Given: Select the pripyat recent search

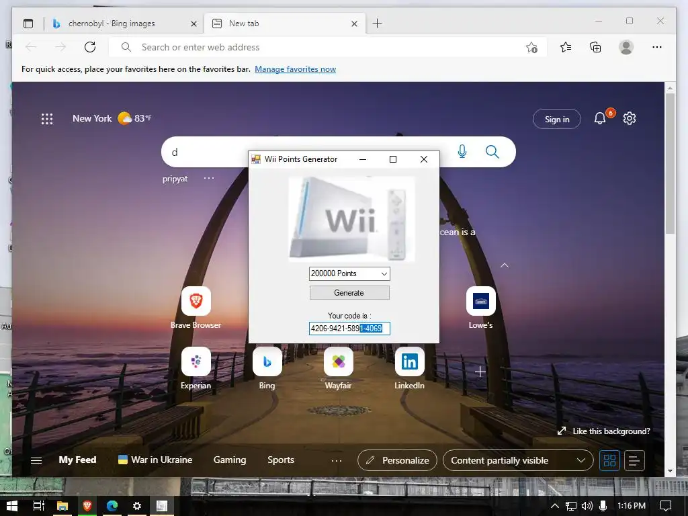Looking at the screenshot, I should coord(175,179).
